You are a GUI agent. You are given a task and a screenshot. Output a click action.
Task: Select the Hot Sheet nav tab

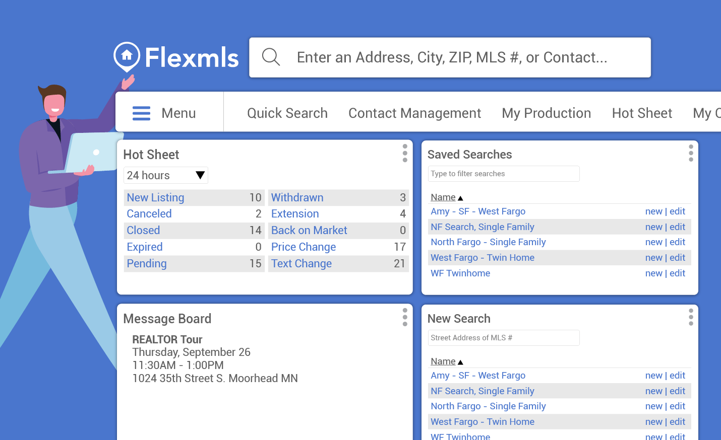coord(642,113)
